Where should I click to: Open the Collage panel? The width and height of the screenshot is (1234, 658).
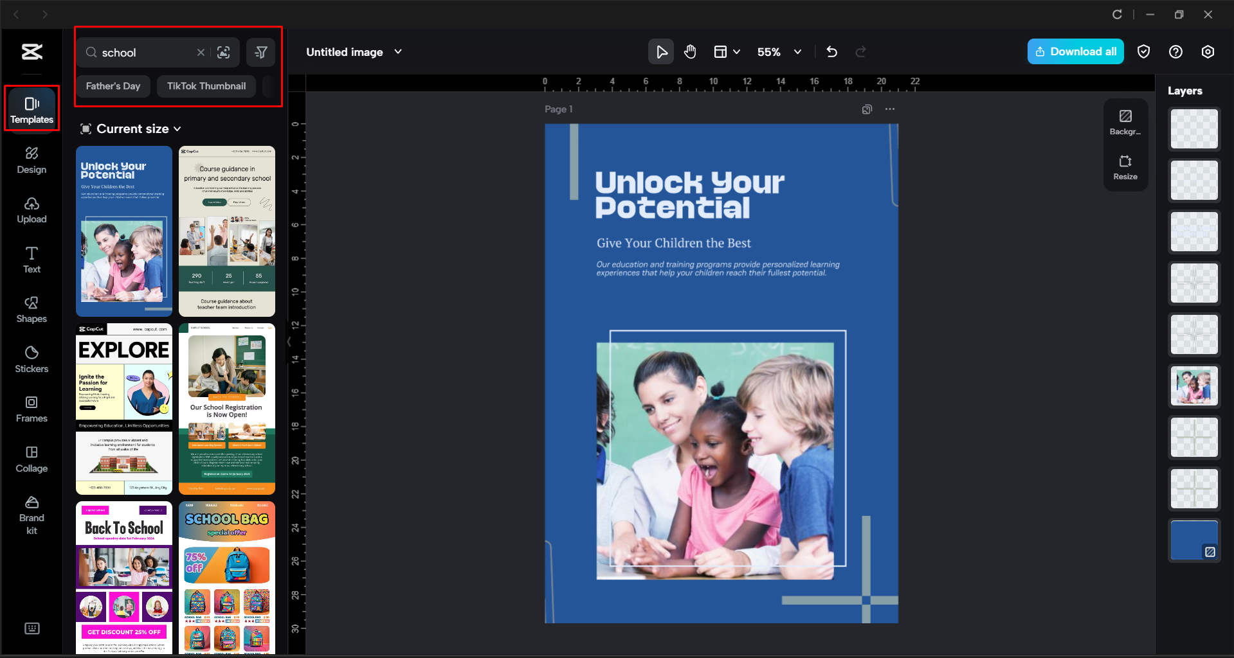32,459
